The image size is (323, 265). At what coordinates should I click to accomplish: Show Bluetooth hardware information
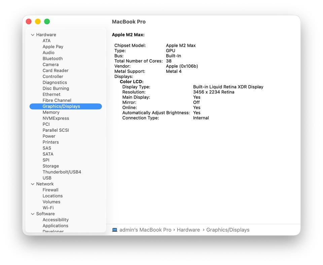[52, 59]
